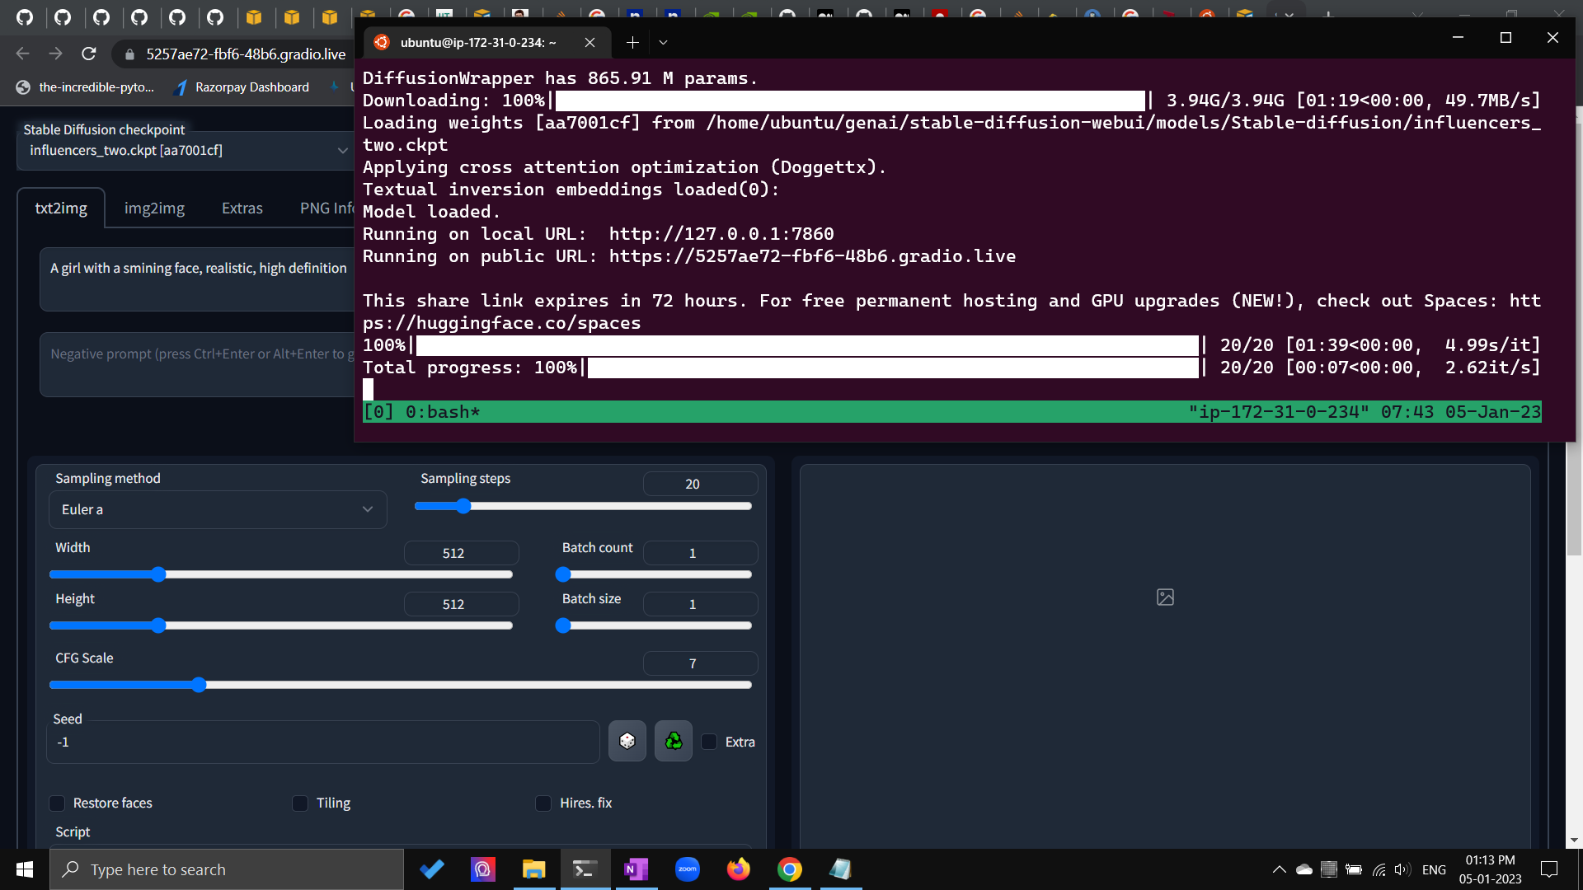Click the Batch count slider

pyautogui.click(x=654, y=574)
